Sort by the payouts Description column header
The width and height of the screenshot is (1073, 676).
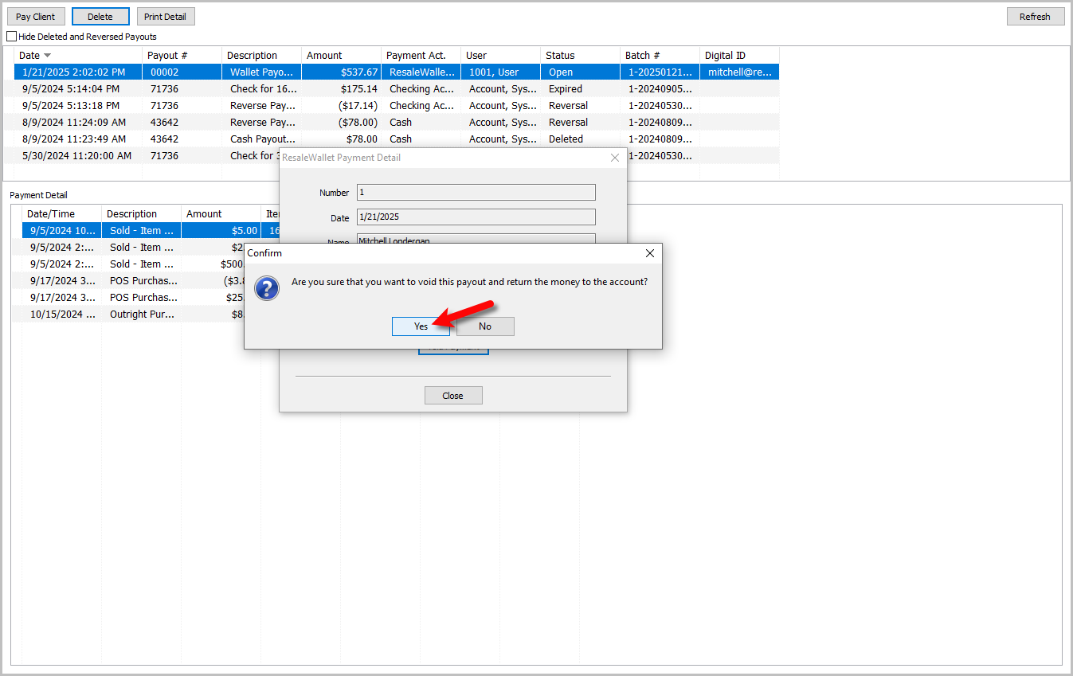tap(261, 56)
